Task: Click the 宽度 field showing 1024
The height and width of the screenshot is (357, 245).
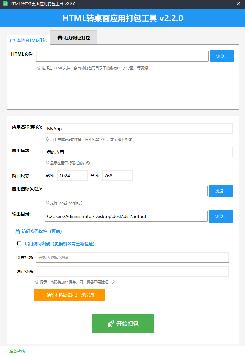Action: pyautogui.click(x=72, y=176)
